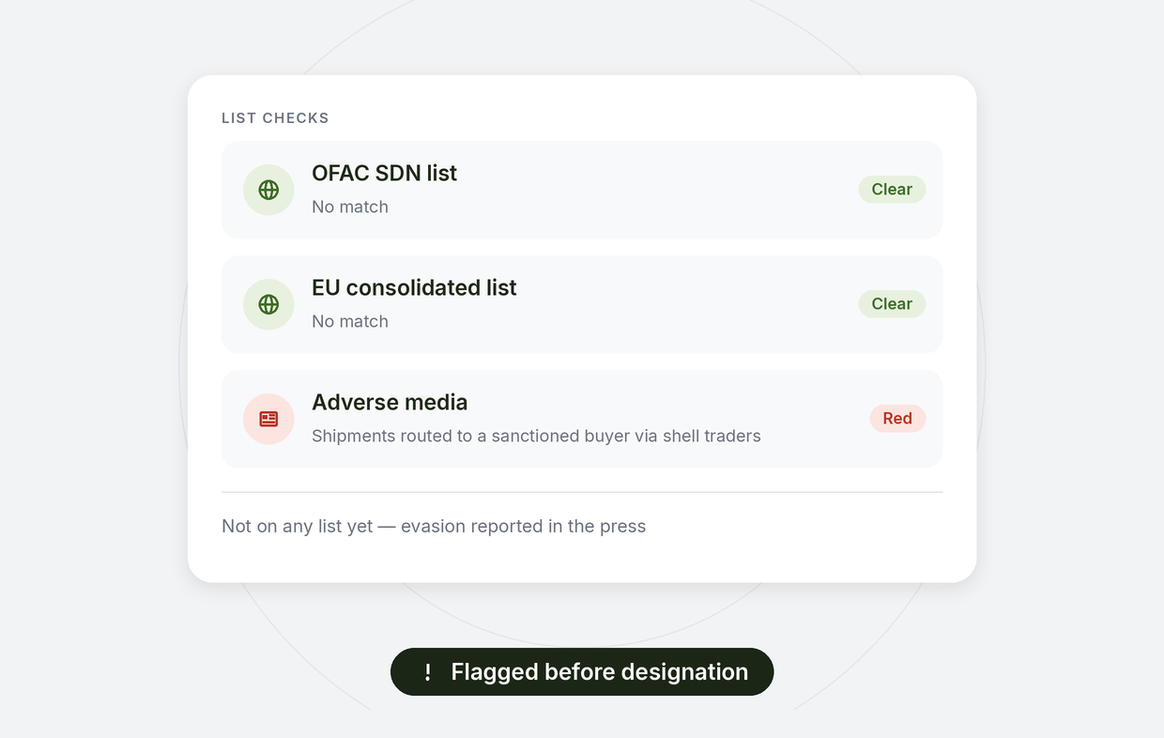Click the exclamation mark icon in the dark pill
This screenshot has height=738, width=1164.
pyautogui.click(x=428, y=672)
